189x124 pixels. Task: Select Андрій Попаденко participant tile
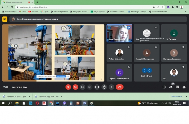pos(147,53)
